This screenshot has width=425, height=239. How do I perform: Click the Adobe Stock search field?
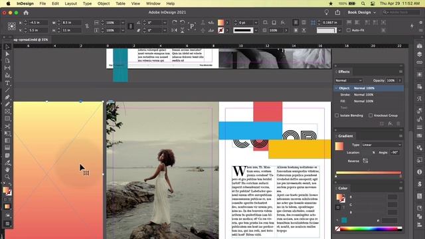coord(401,13)
